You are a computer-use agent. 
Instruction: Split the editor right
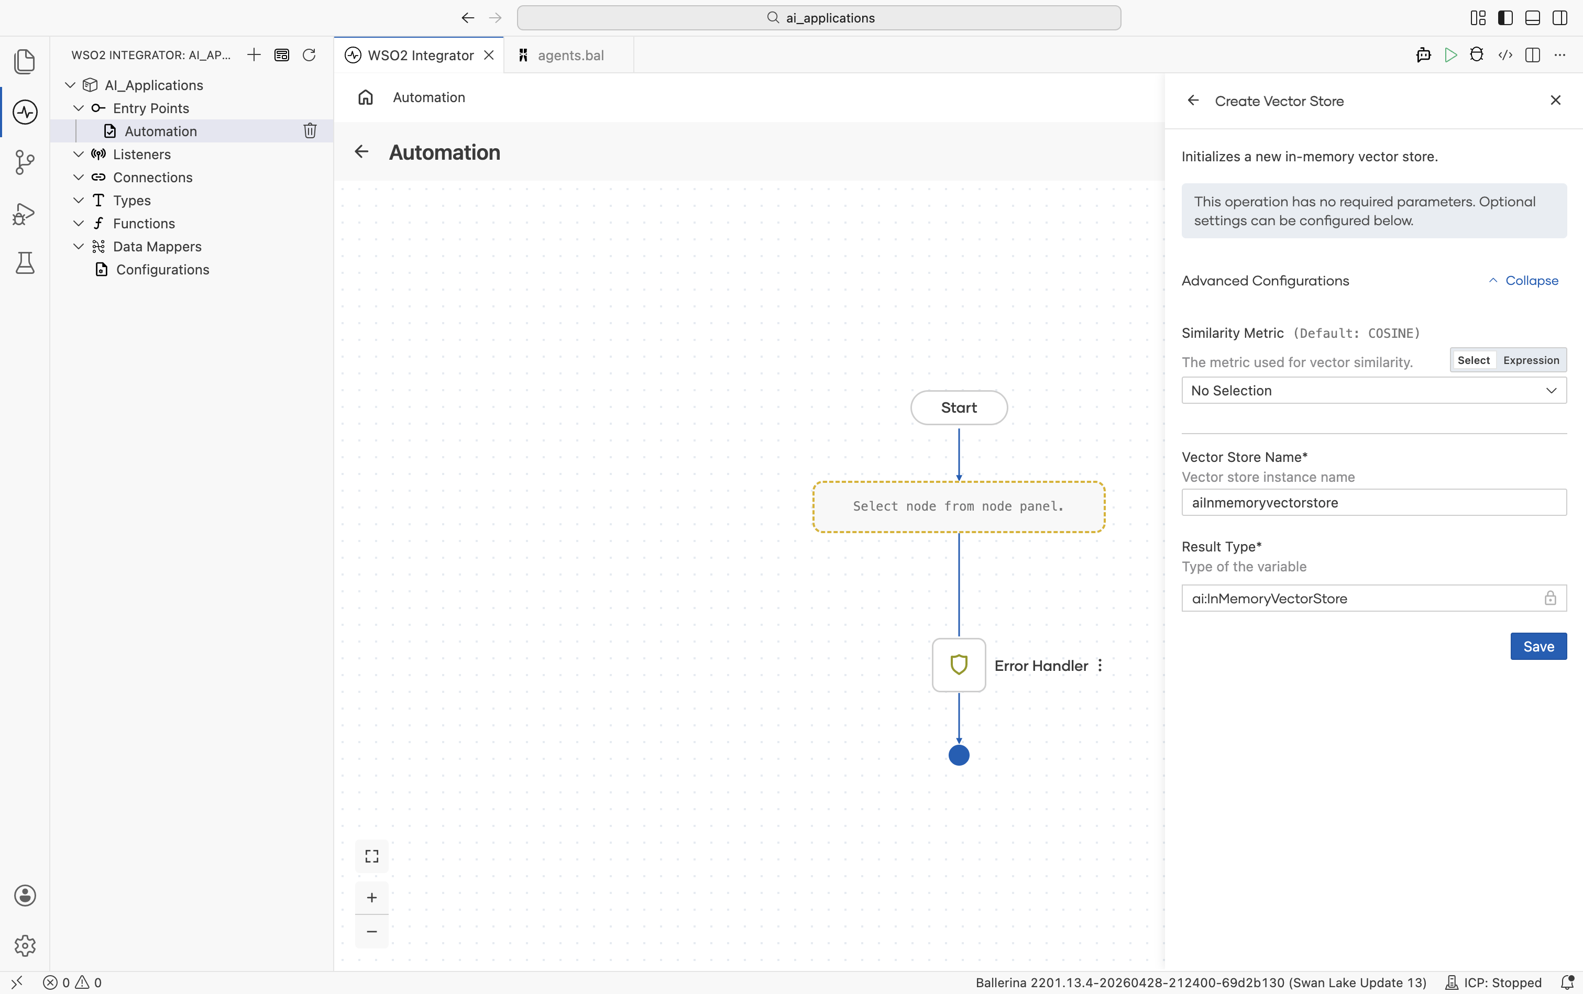tap(1532, 54)
